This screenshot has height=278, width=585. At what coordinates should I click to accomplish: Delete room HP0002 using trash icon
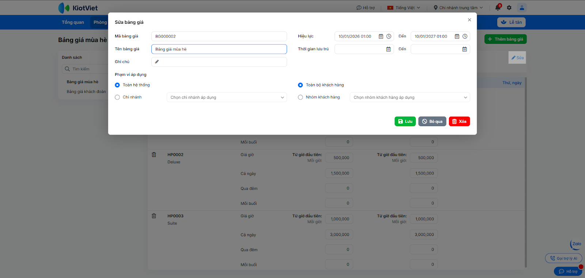point(154,155)
